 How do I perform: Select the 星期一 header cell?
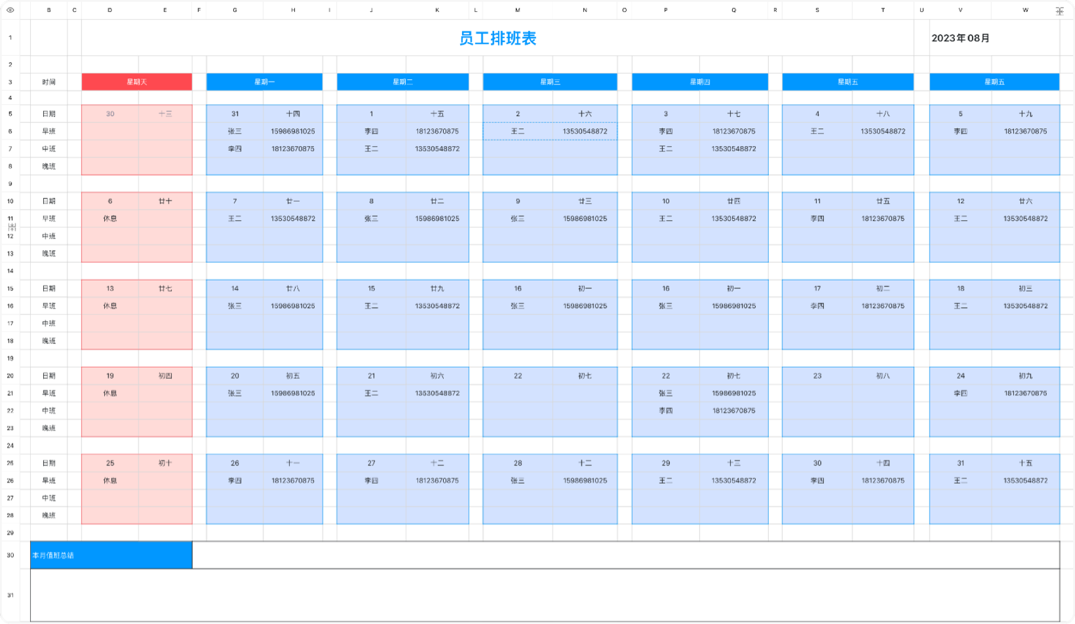264,82
